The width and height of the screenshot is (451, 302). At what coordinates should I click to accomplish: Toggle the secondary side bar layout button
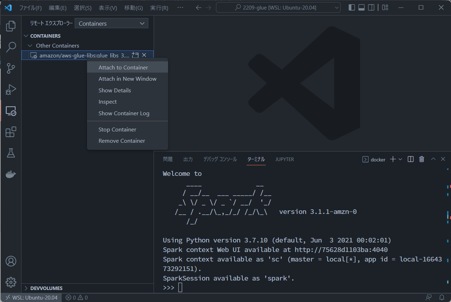coord(371,7)
